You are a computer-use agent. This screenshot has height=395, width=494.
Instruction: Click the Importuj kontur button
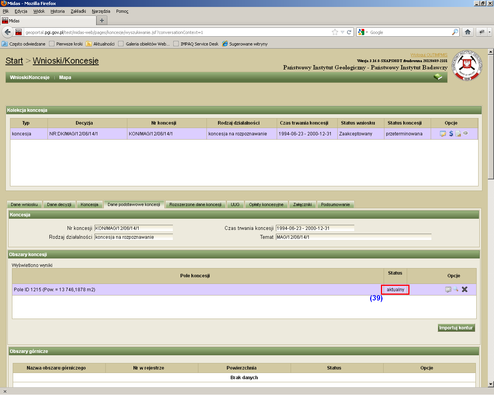click(x=456, y=328)
